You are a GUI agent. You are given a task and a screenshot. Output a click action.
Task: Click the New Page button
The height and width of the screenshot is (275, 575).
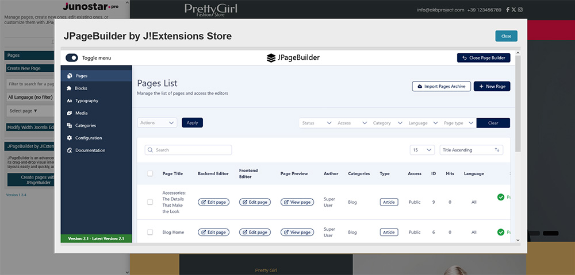coord(492,86)
